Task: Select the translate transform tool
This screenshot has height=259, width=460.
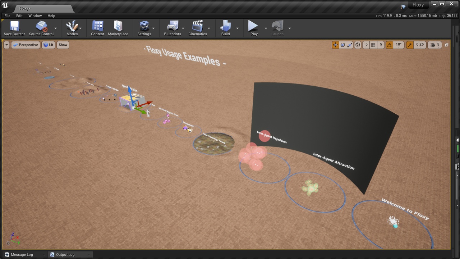Action: [x=335, y=45]
